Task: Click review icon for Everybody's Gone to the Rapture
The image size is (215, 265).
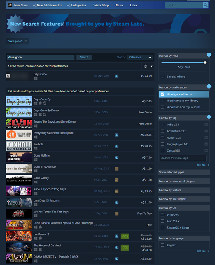Action: pyautogui.click(x=117, y=135)
